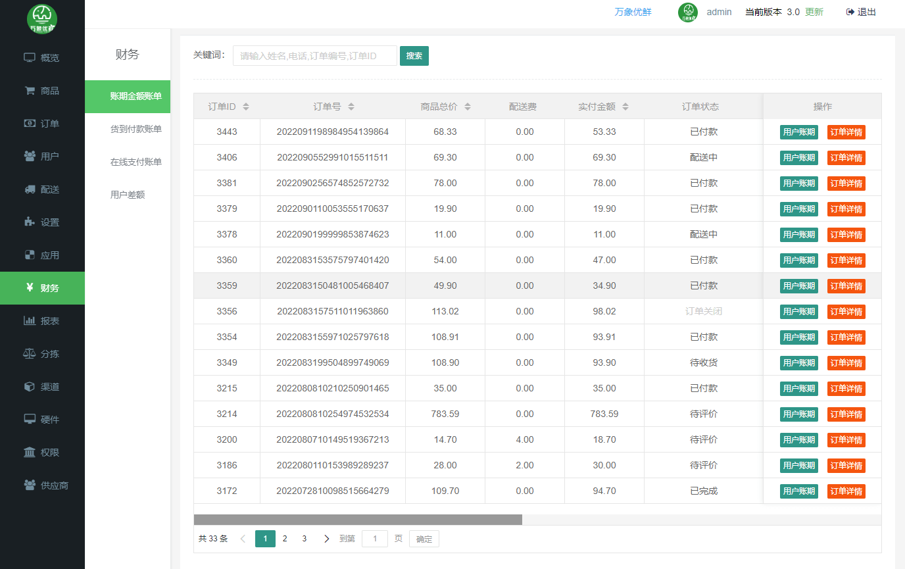Select 用户差额 in finance submenu
This screenshot has height=569, width=905.
point(128,195)
